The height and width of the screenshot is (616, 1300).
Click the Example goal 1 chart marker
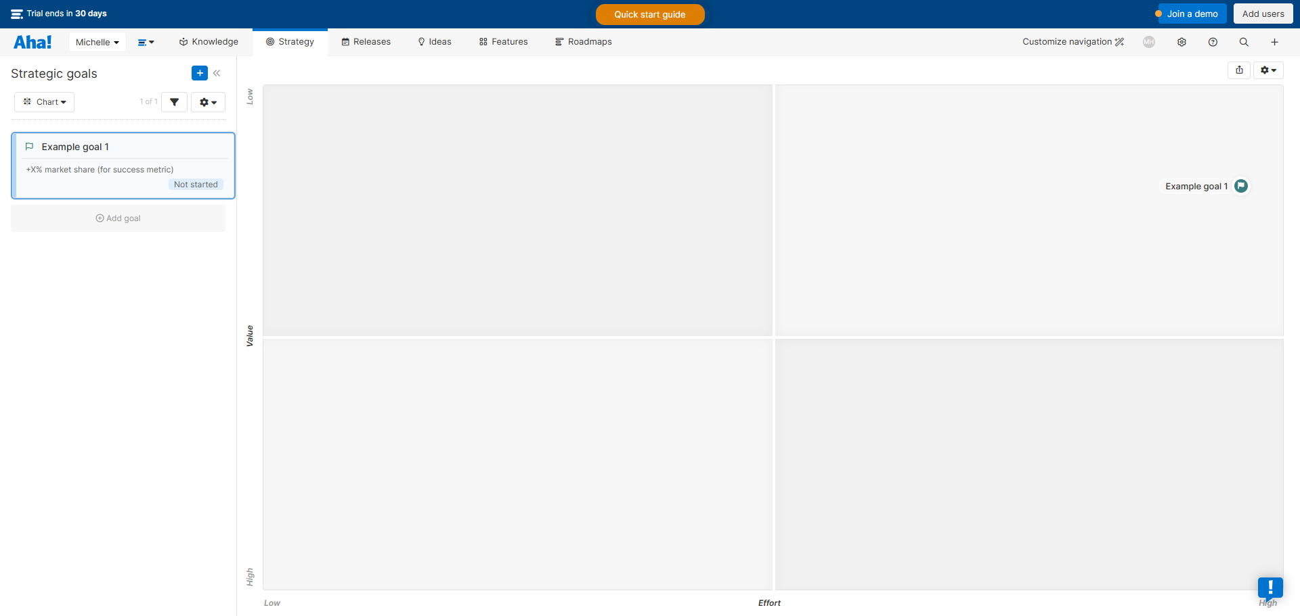coord(1241,186)
